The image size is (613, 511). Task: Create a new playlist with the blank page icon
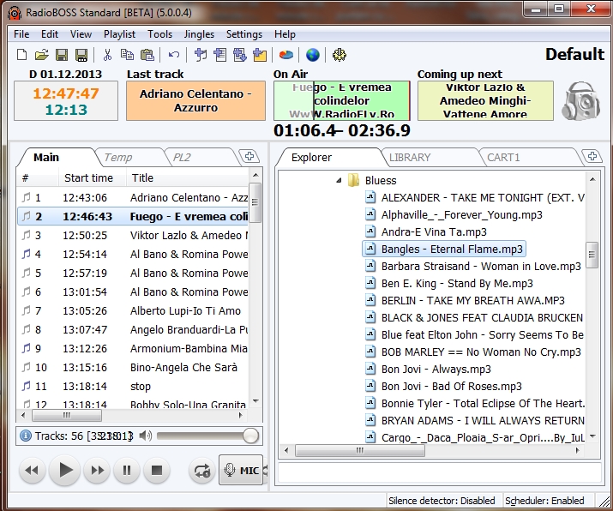(22, 55)
